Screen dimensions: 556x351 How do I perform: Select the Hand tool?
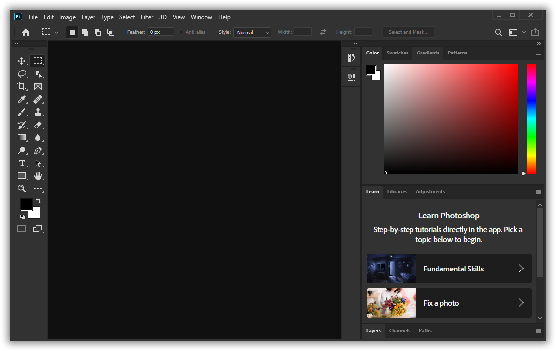point(38,176)
